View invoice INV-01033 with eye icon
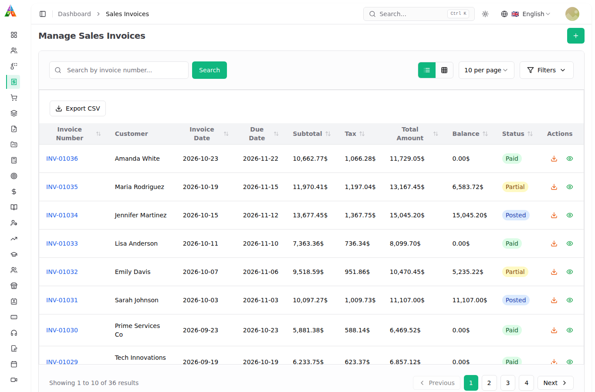The height and width of the screenshot is (392, 595). (x=570, y=243)
